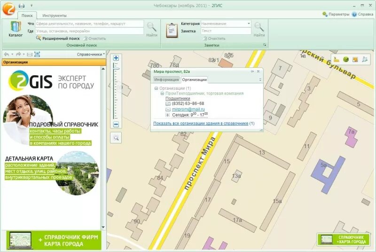Open the Справочники dropdown

pos(91,55)
